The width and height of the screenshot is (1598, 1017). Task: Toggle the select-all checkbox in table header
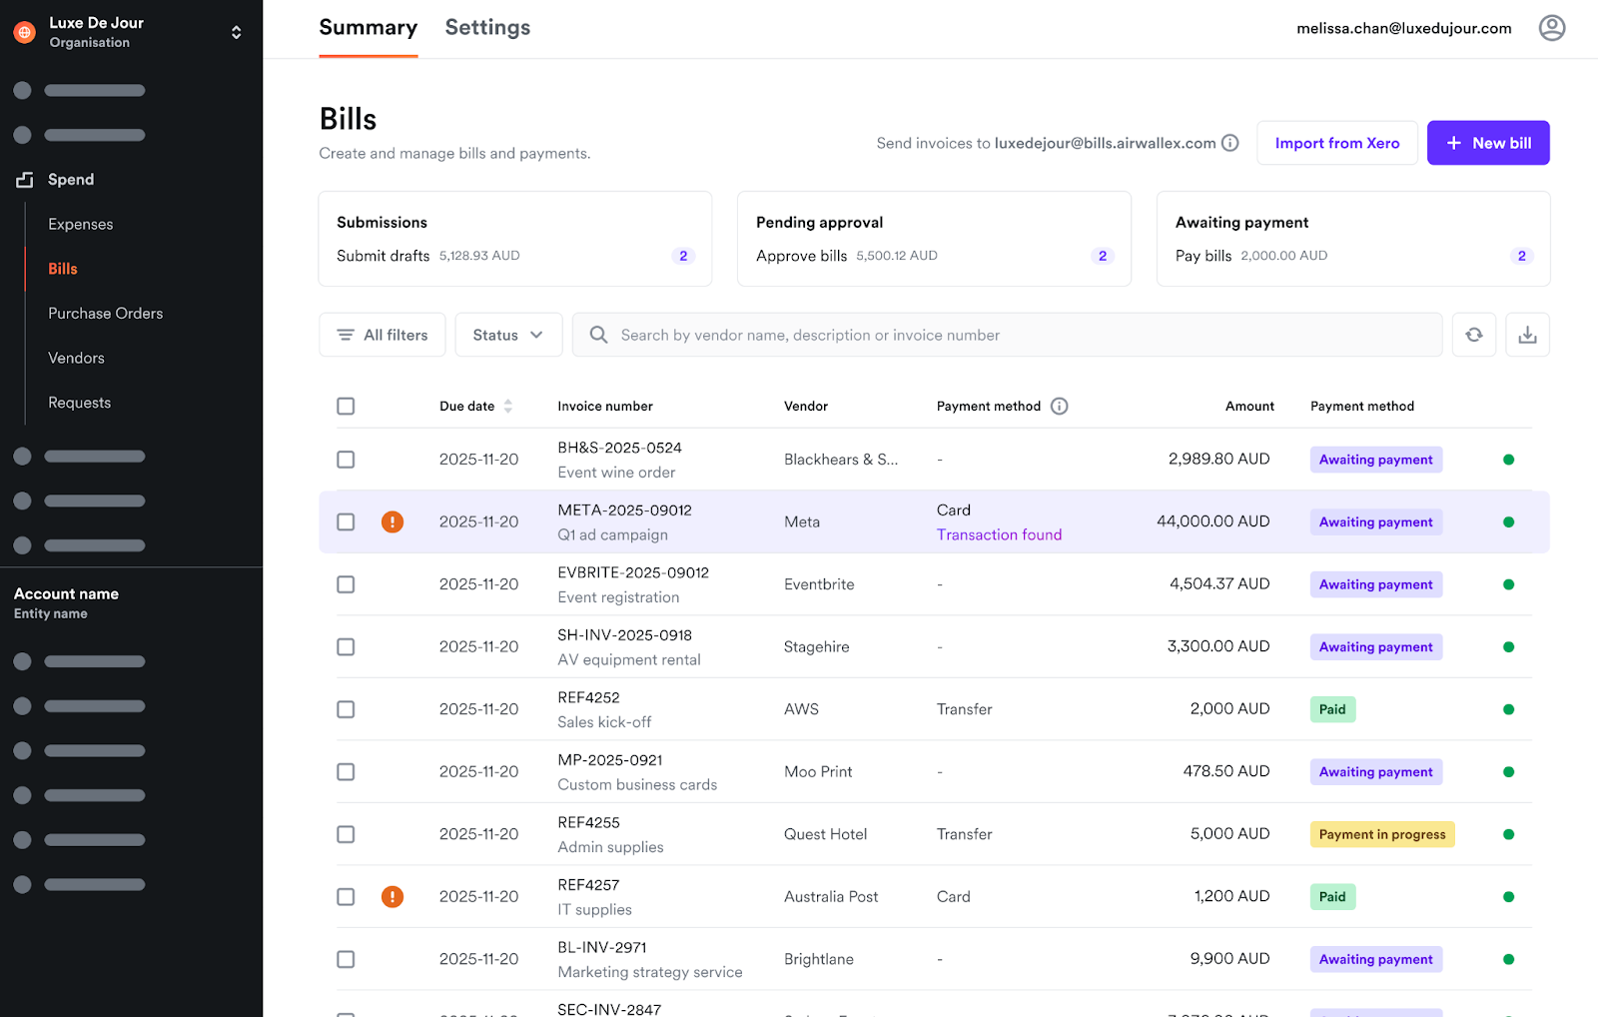pyautogui.click(x=346, y=406)
